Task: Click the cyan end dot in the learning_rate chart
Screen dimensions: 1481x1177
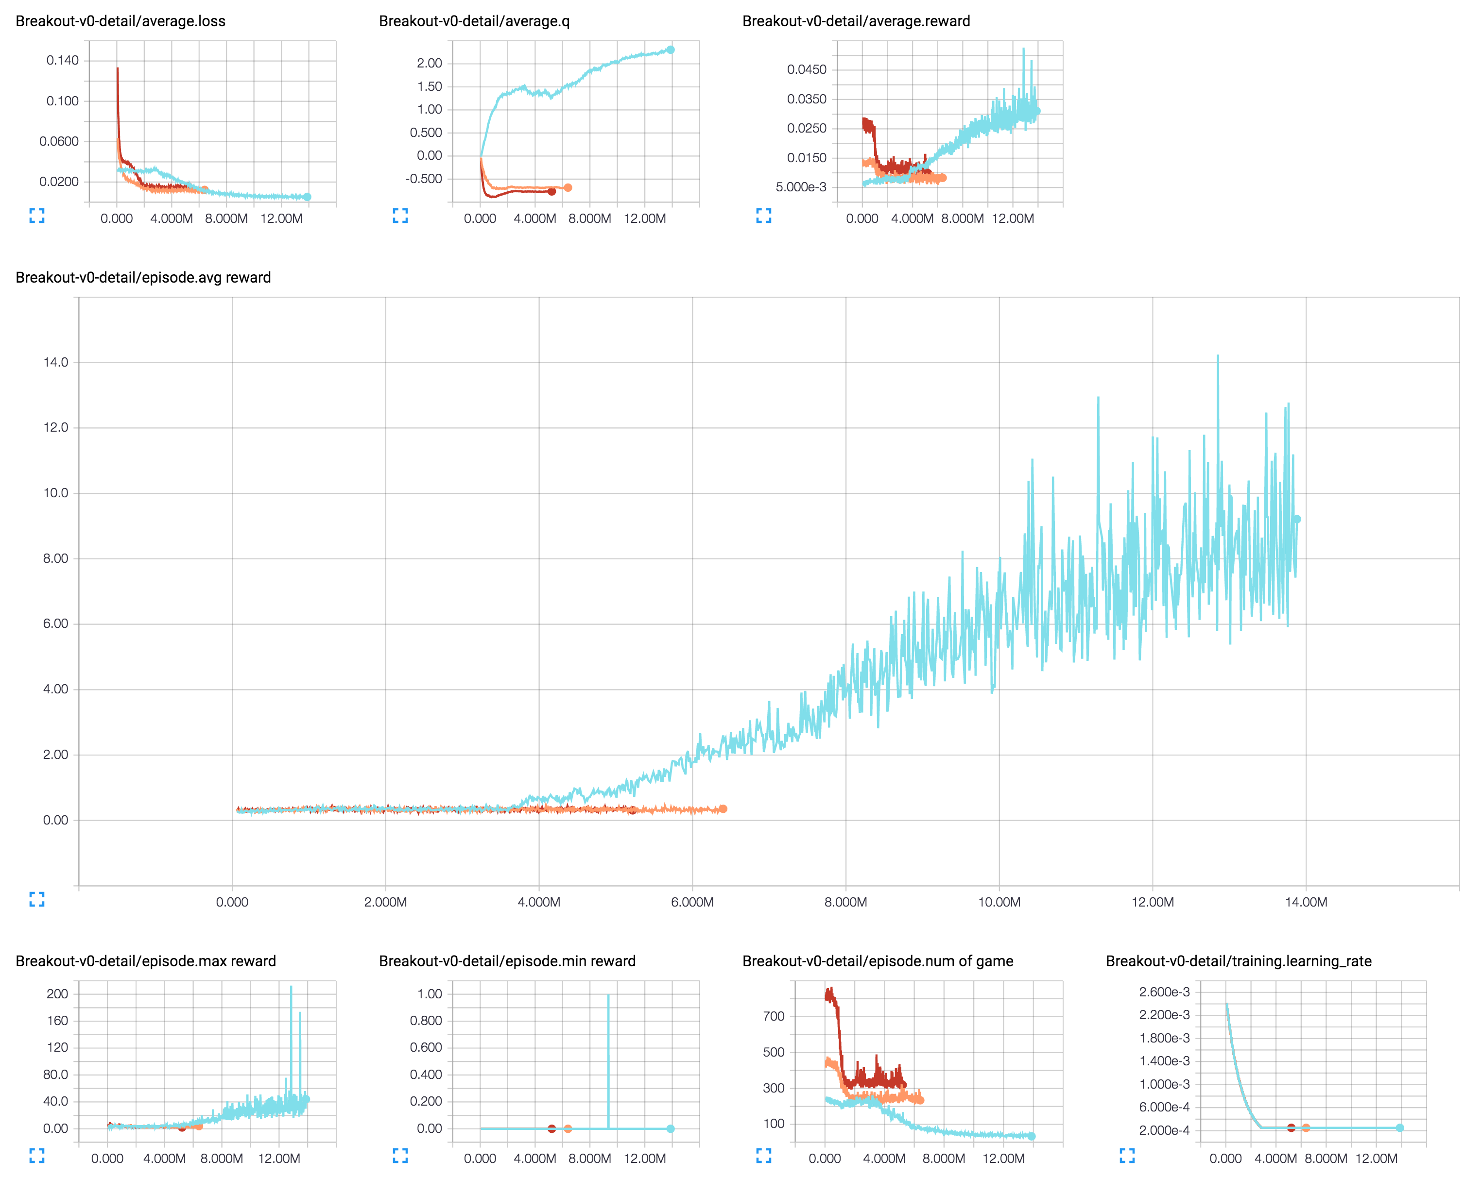Action: (x=1400, y=1127)
